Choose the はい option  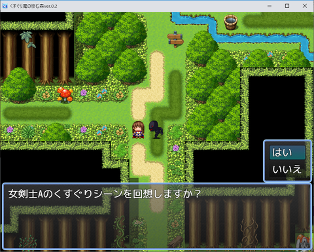(x=287, y=153)
